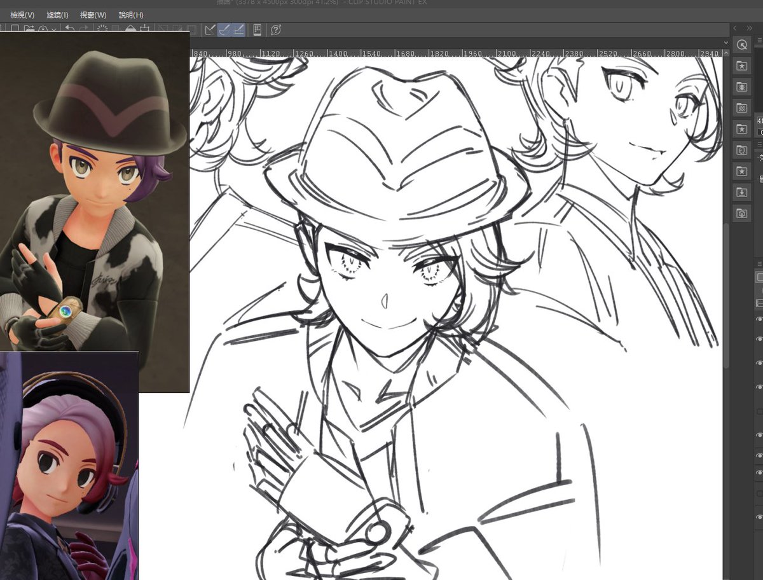Open the 檢視(V) menu
The height and width of the screenshot is (580, 763).
coord(22,15)
